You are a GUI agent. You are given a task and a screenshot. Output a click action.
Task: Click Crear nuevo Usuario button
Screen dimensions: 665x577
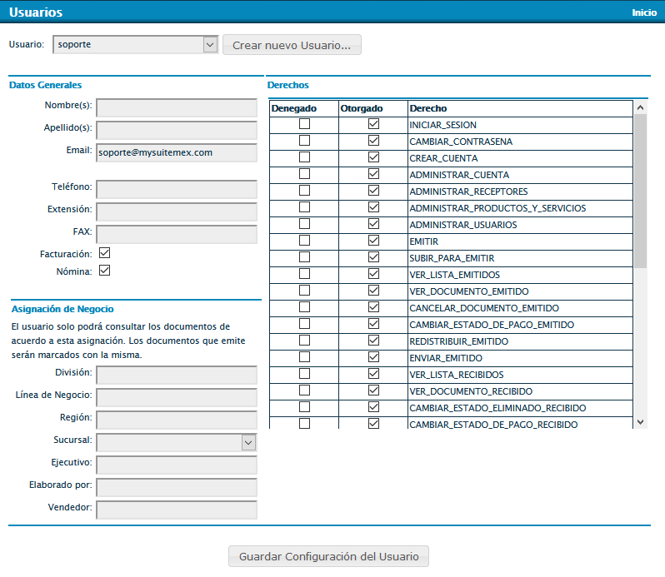(x=292, y=45)
